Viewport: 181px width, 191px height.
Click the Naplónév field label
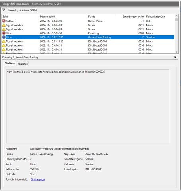point(11,149)
